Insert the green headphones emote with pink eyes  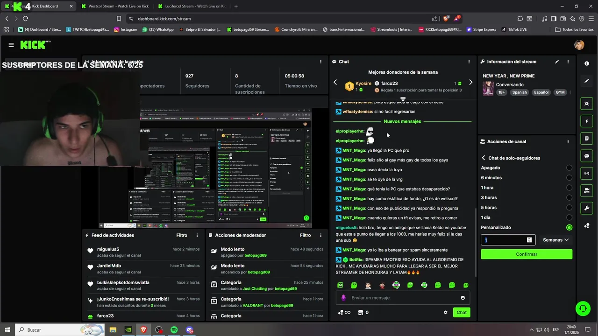click(396, 285)
